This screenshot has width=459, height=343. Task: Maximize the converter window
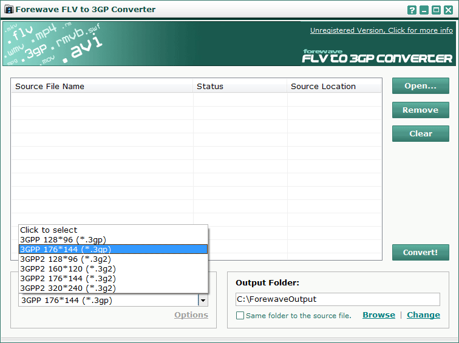pyautogui.click(x=436, y=10)
